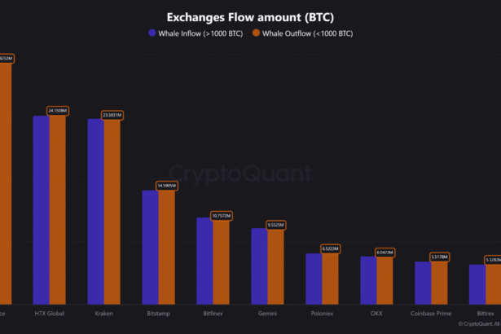501x334 pixels.
Task: Click the Poloniex 6.5223M value label
Action: 330,248
